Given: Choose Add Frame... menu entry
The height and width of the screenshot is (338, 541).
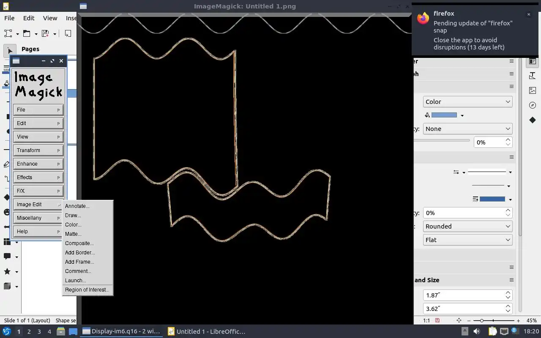Looking at the screenshot, I should tap(87, 262).
